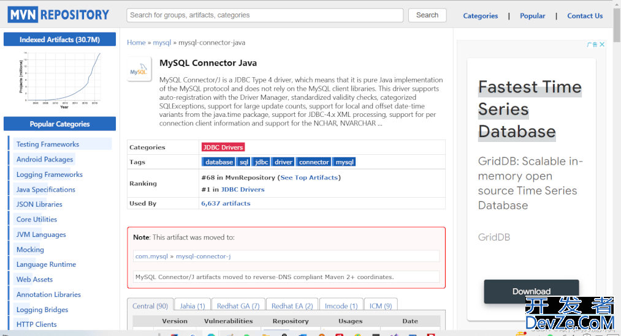Open the mysql-connector-j artifact link
621x336 pixels.
203,256
